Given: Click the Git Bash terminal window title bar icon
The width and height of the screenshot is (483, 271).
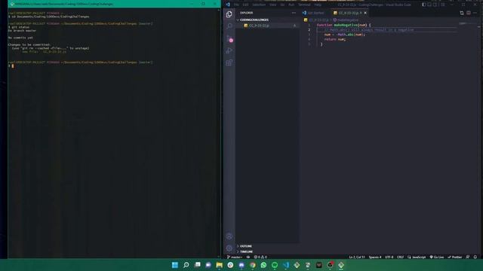Looking at the screenshot, I should [x=12, y=4].
